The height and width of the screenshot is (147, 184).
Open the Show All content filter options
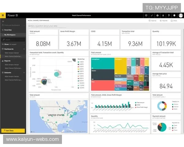24,44
